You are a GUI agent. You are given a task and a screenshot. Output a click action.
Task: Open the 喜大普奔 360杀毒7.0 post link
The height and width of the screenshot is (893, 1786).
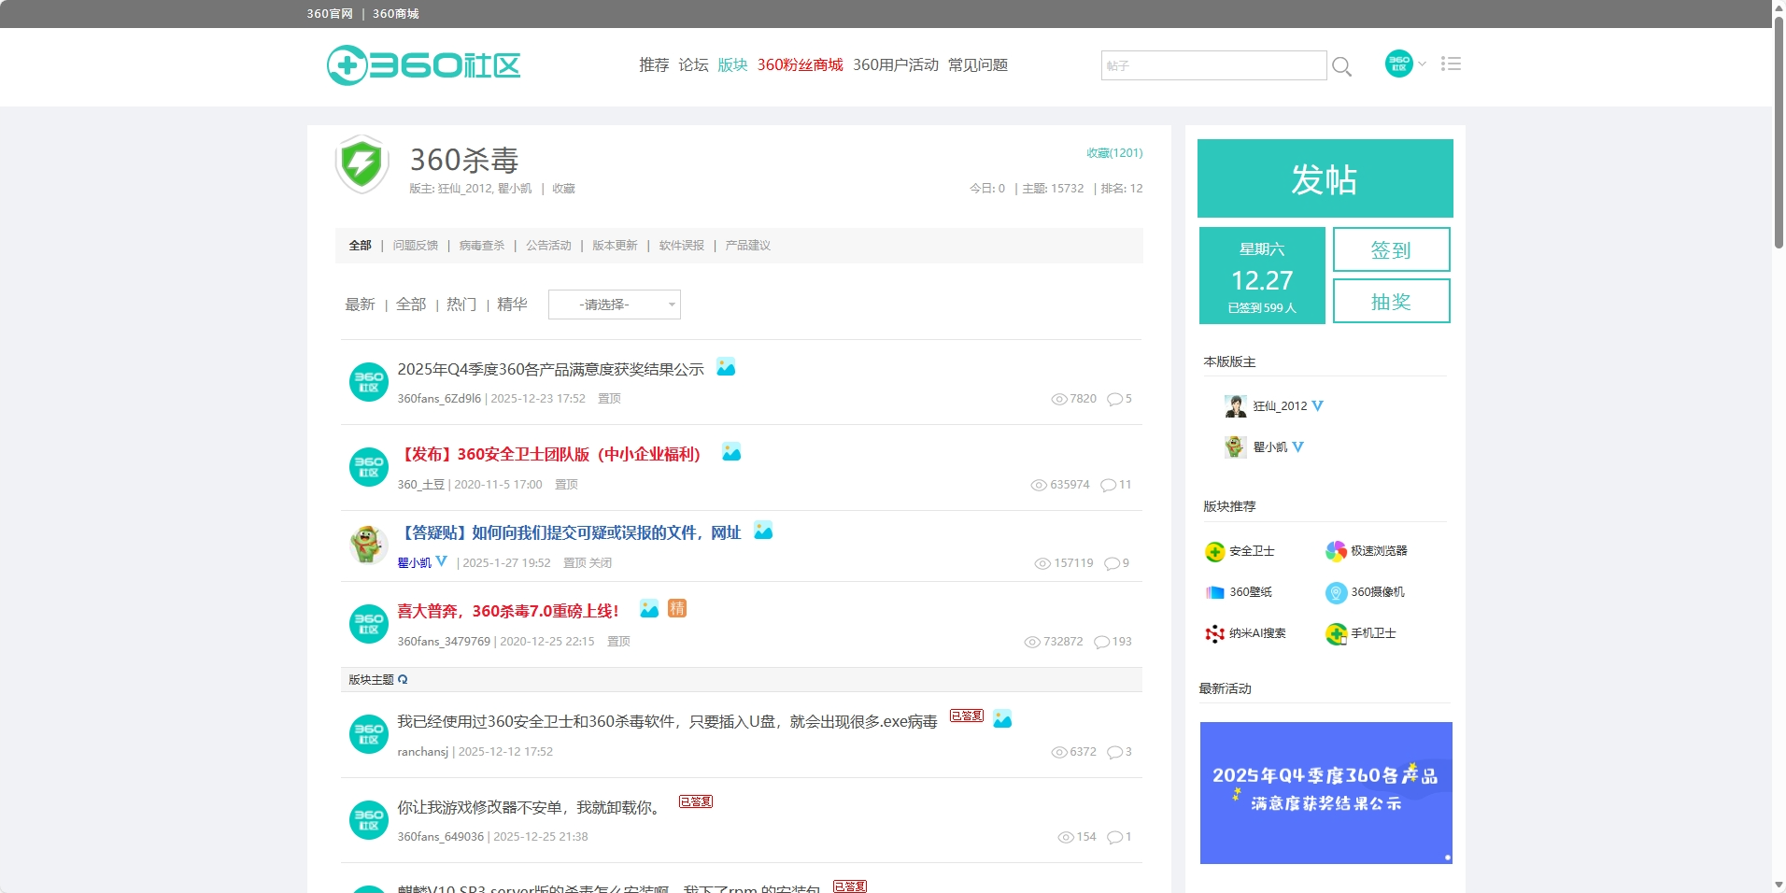[x=507, y=611]
